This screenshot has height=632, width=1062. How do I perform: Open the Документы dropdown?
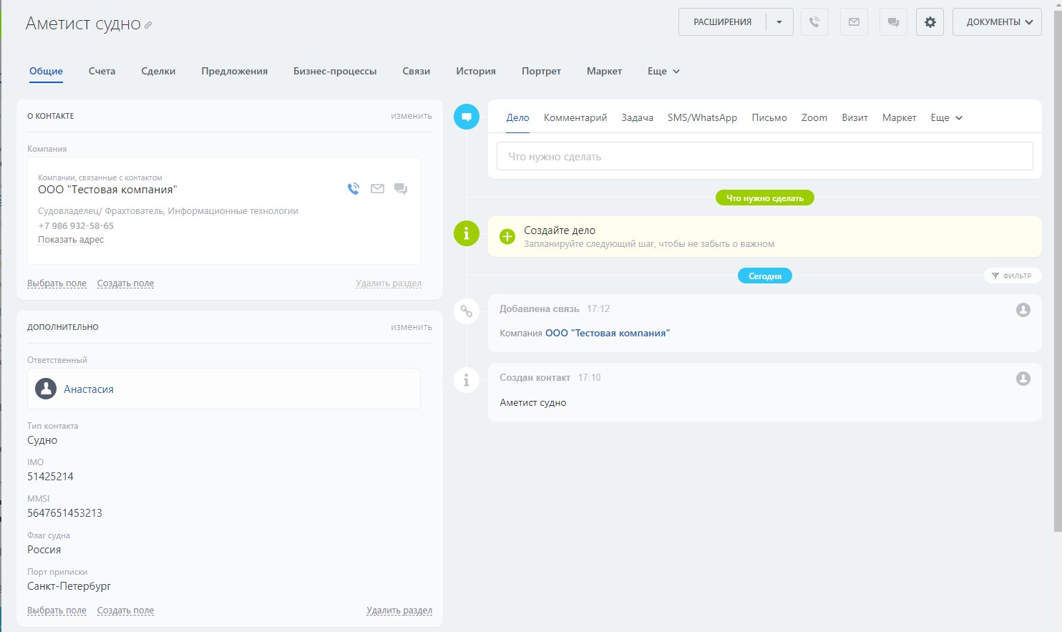(997, 22)
